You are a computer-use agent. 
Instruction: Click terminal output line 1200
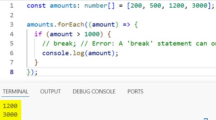10,106
